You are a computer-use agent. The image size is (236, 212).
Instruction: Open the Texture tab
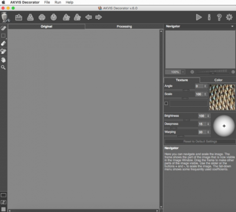pos(182,80)
